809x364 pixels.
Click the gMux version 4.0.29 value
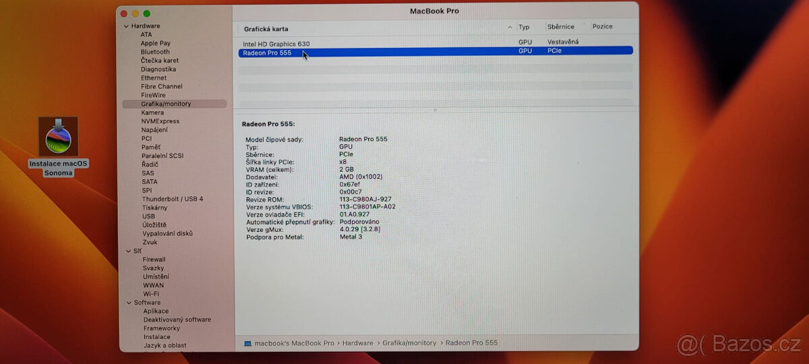click(x=361, y=229)
